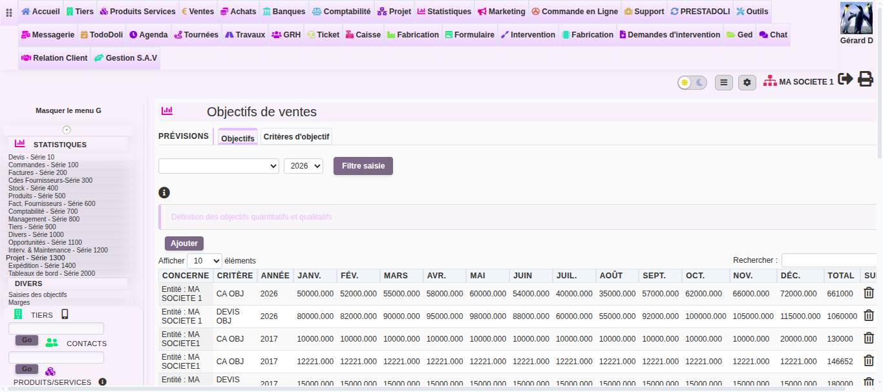
Task: Open the Afficher 10 éléments dropdown
Action: pyautogui.click(x=204, y=261)
